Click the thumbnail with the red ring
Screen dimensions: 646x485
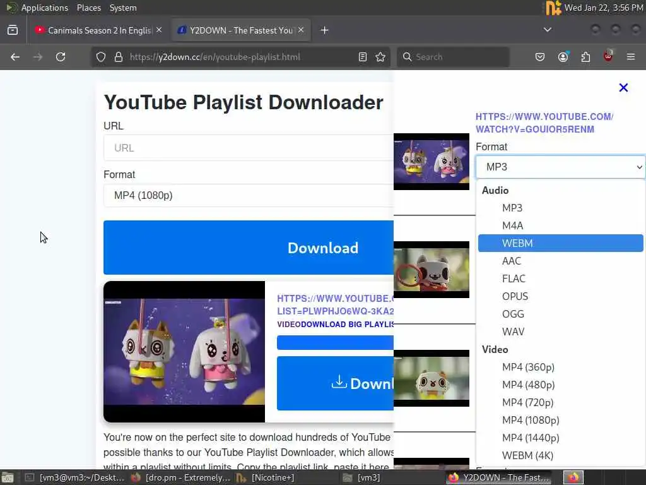(x=432, y=270)
